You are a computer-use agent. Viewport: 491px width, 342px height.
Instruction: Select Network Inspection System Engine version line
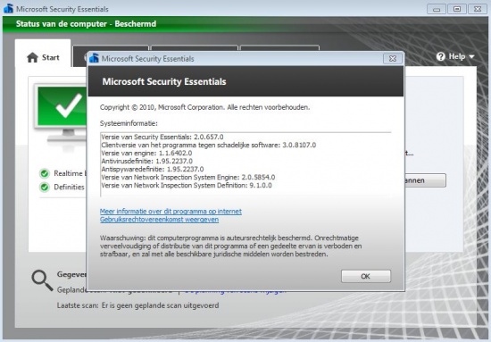(x=187, y=178)
